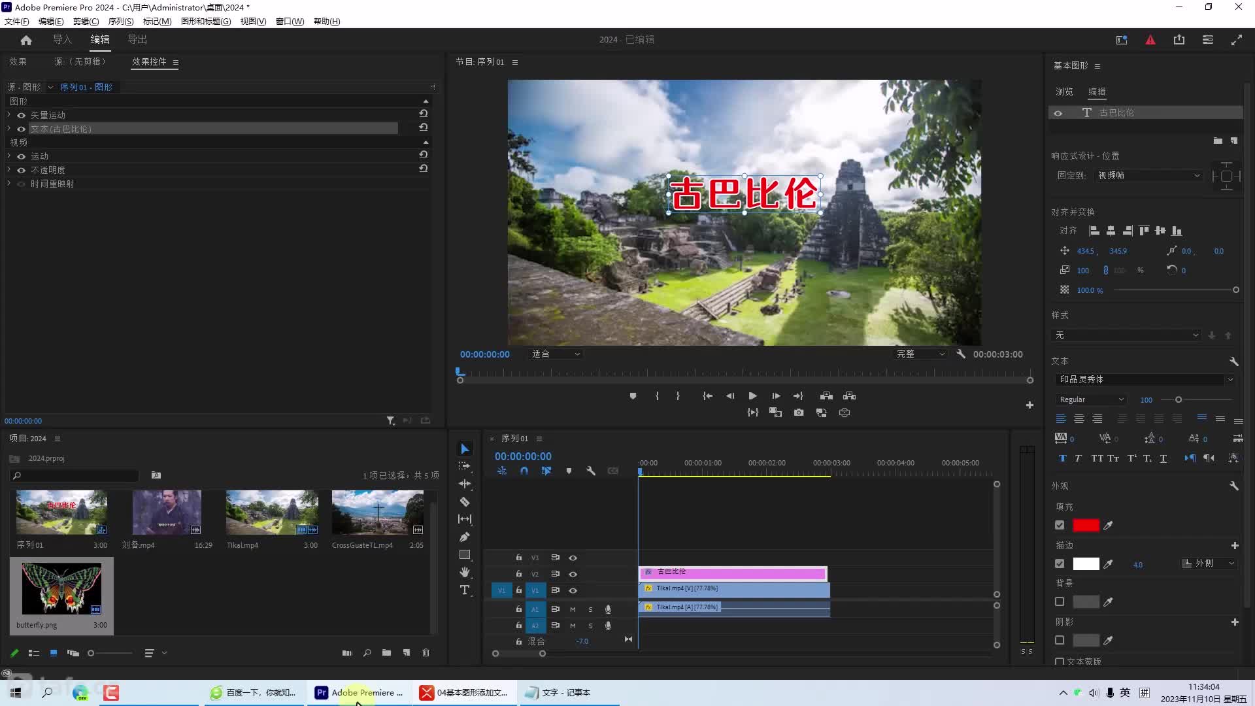Image resolution: width=1255 pixels, height=706 pixels.
Task: Open the 图形和标题 menu
Action: (206, 22)
